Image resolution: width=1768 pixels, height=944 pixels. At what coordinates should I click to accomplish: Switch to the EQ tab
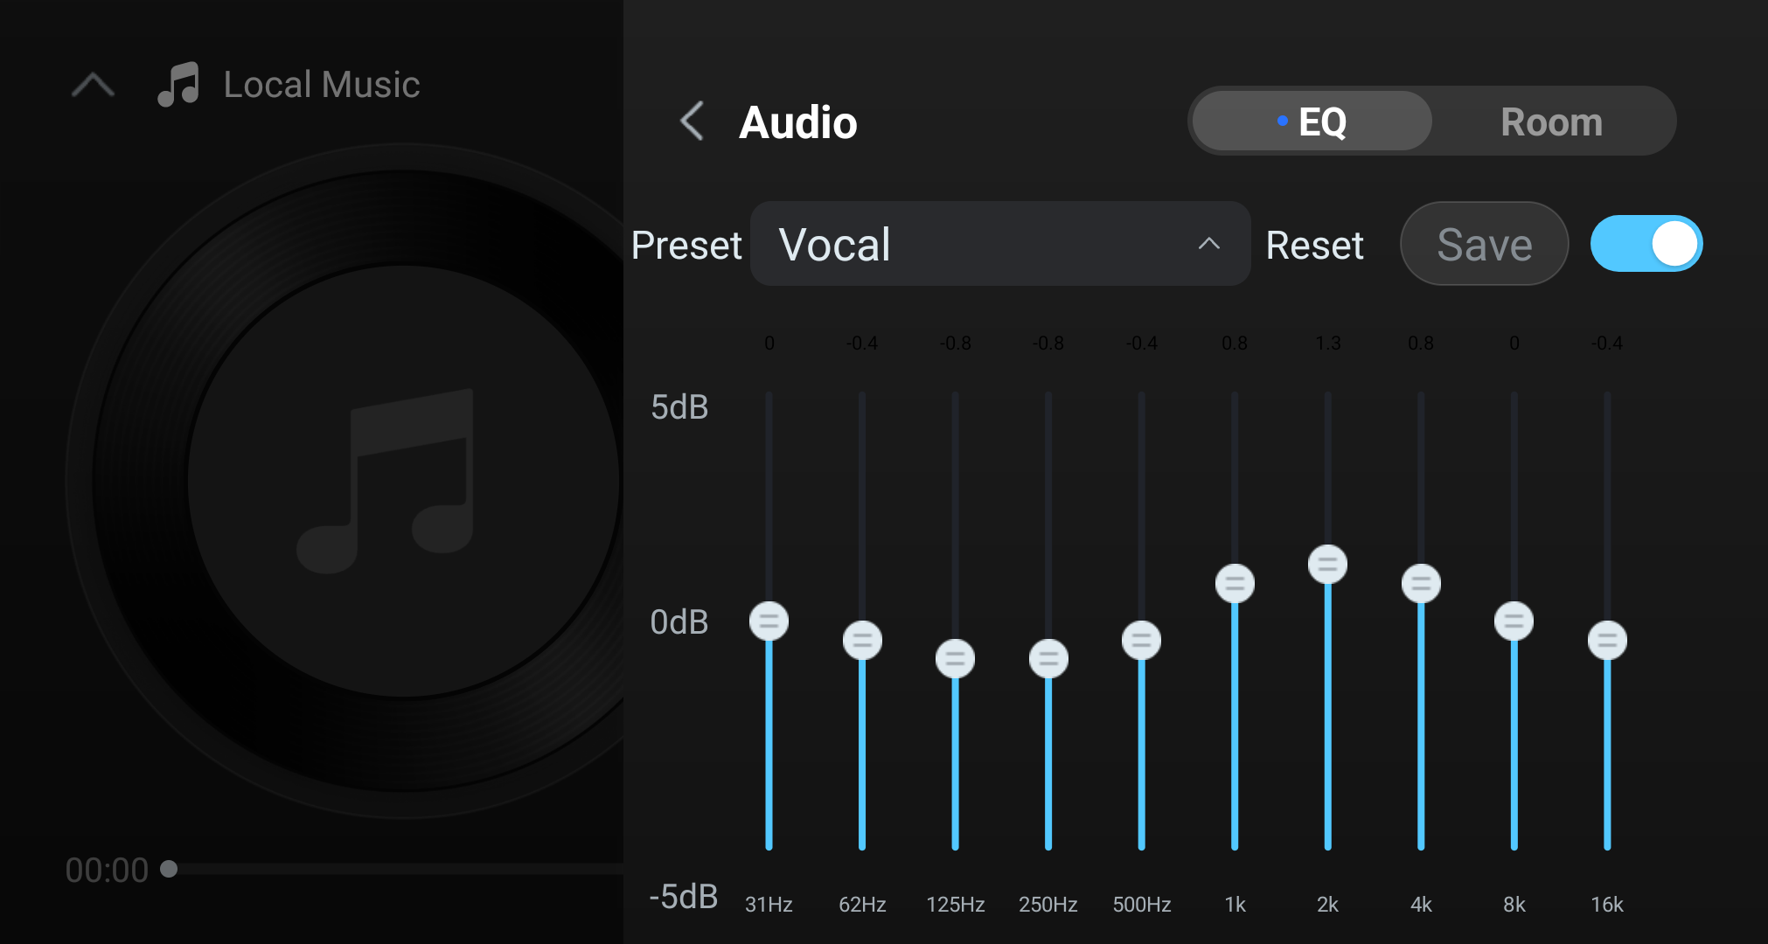(1312, 121)
